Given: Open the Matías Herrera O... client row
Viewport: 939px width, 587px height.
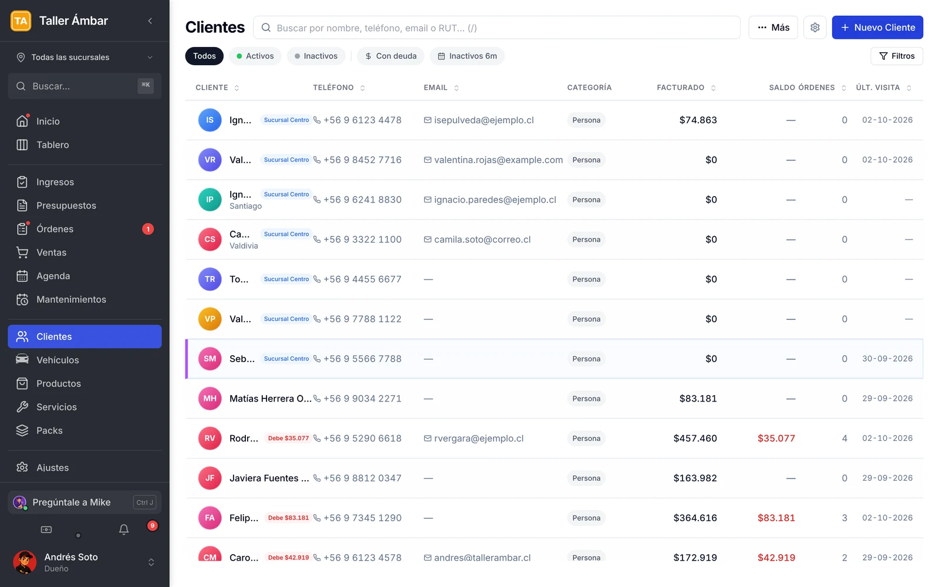Looking at the screenshot, I should [554, 399].
